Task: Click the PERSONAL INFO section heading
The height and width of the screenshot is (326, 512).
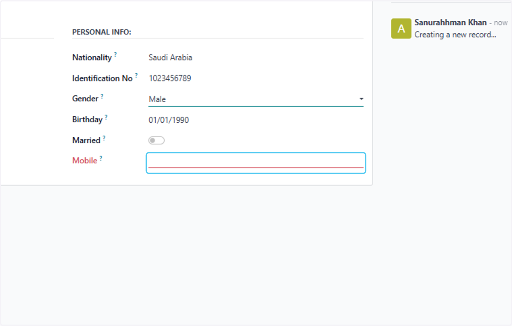Action: (102, 32)
